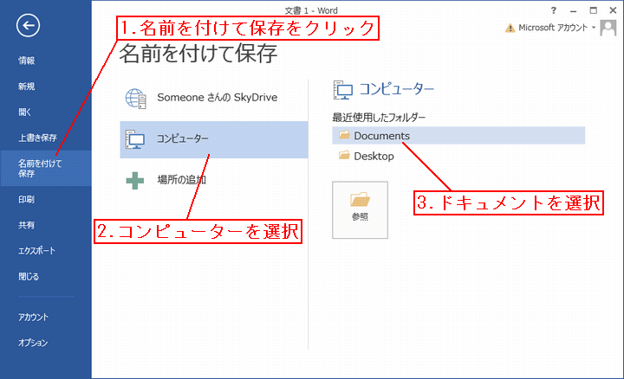Click the Microsoft アカウント warning triangle icon
This screenshot has height=379, width=624.
[x=510, y=28]
